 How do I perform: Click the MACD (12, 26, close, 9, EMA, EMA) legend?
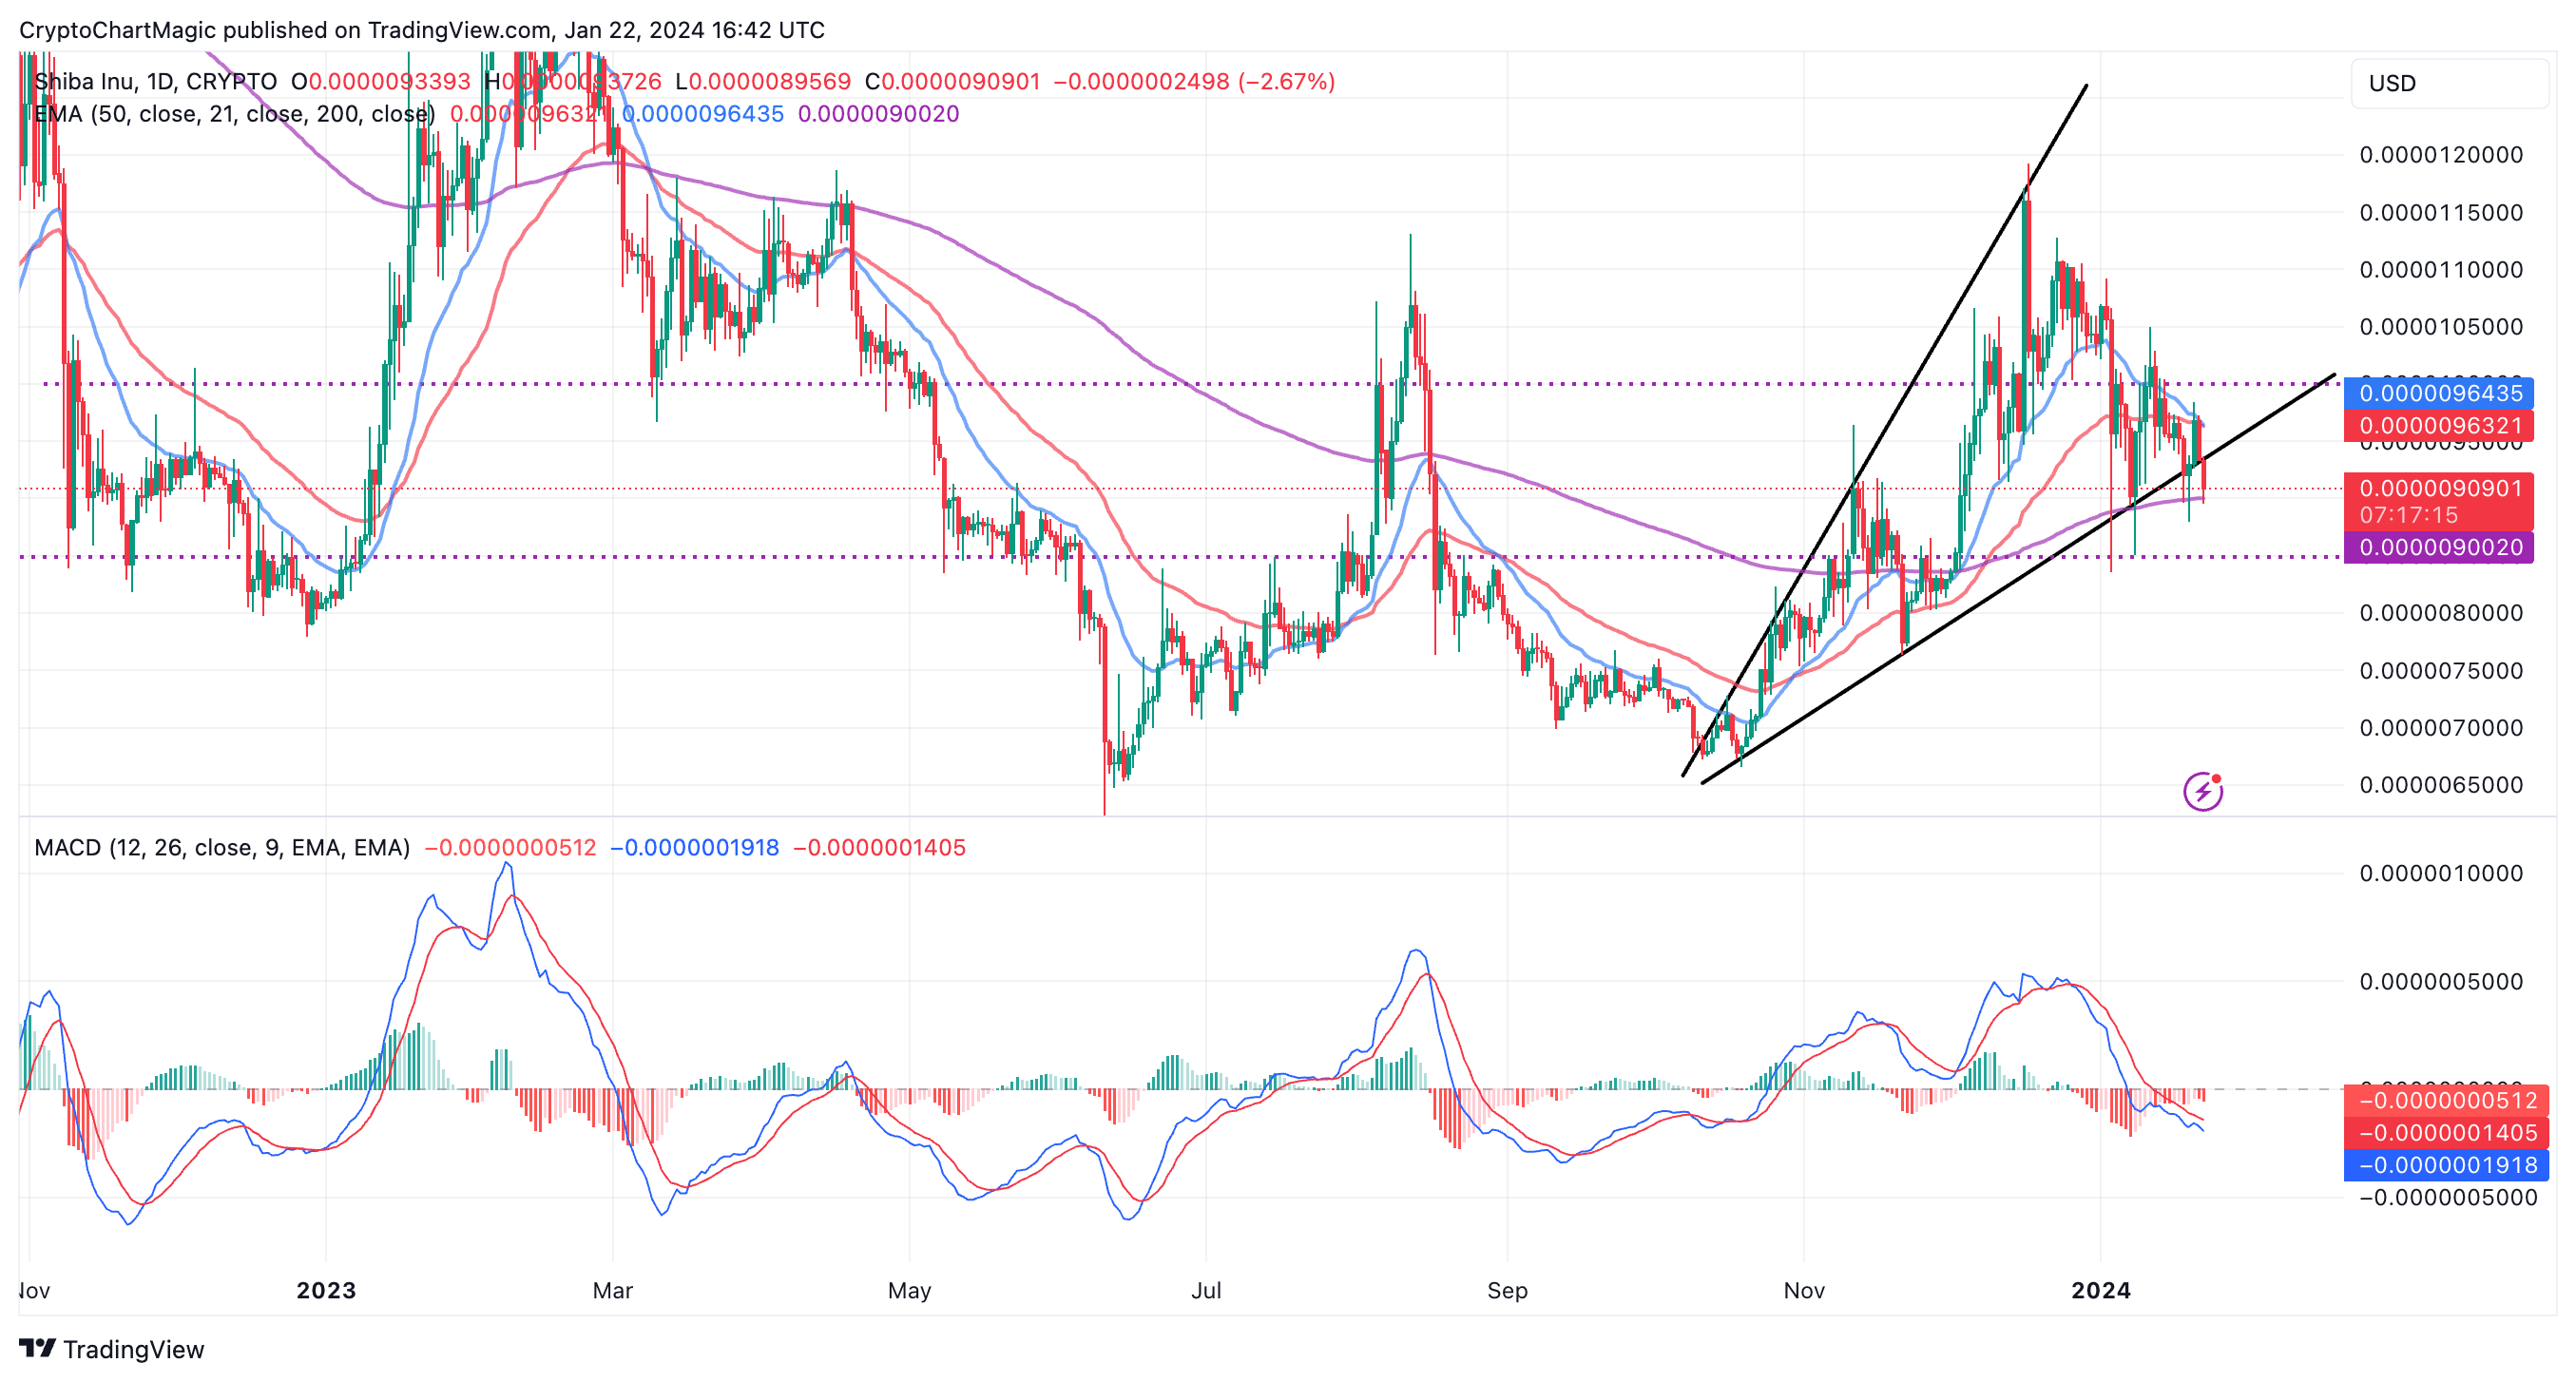pyautogui.click(x=222, y=848)
